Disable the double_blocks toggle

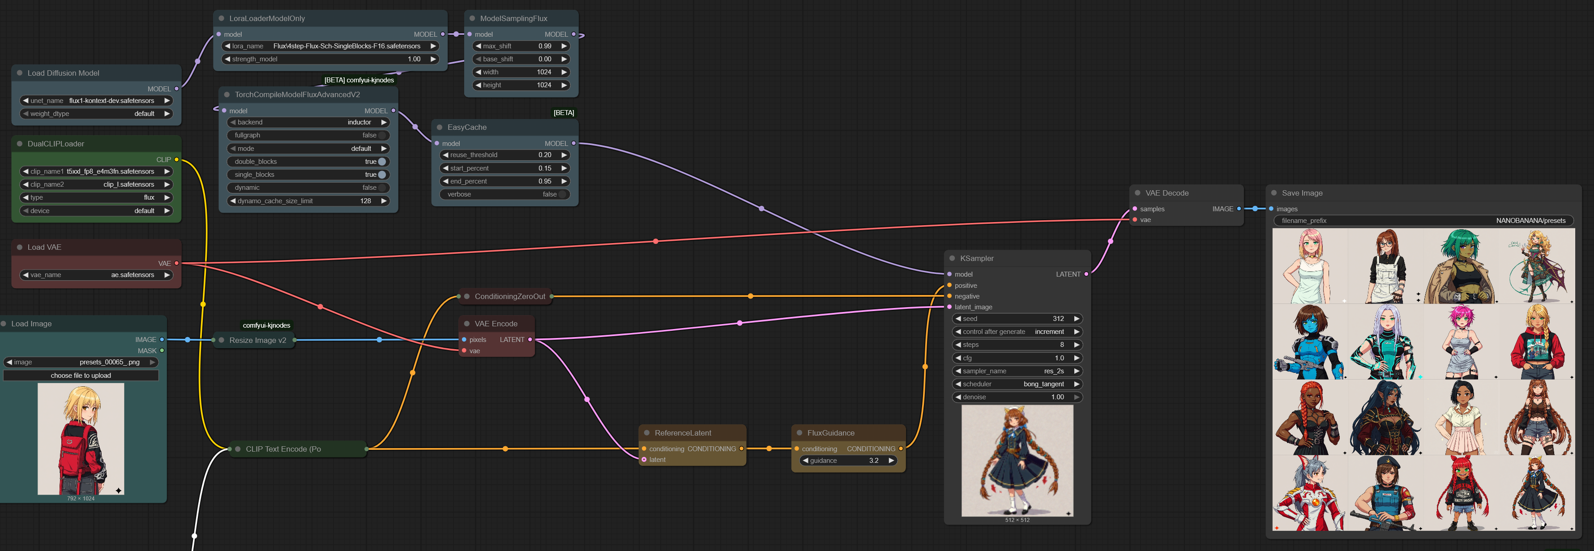click(382, 162)
